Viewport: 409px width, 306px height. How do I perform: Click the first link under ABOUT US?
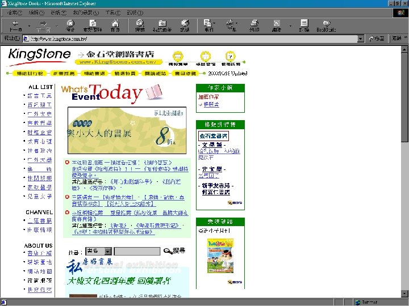pos(40,253)
